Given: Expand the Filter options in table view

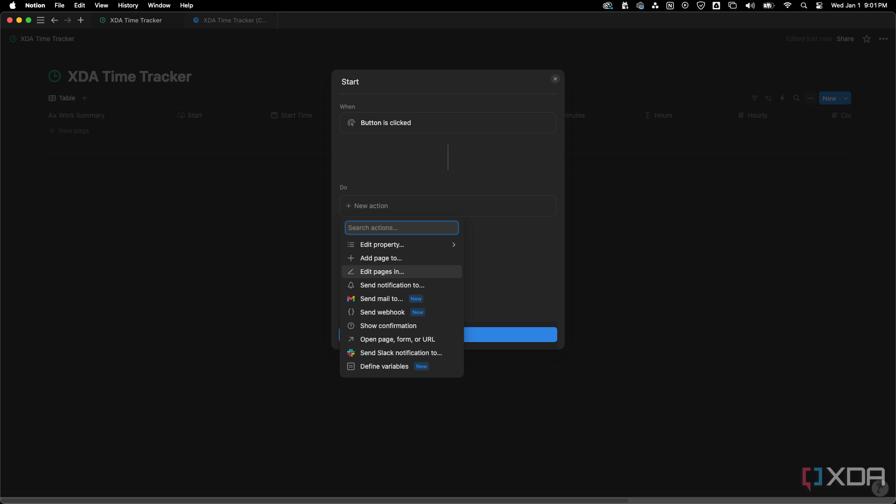Looking at the screenshot, I should (755, 98).
